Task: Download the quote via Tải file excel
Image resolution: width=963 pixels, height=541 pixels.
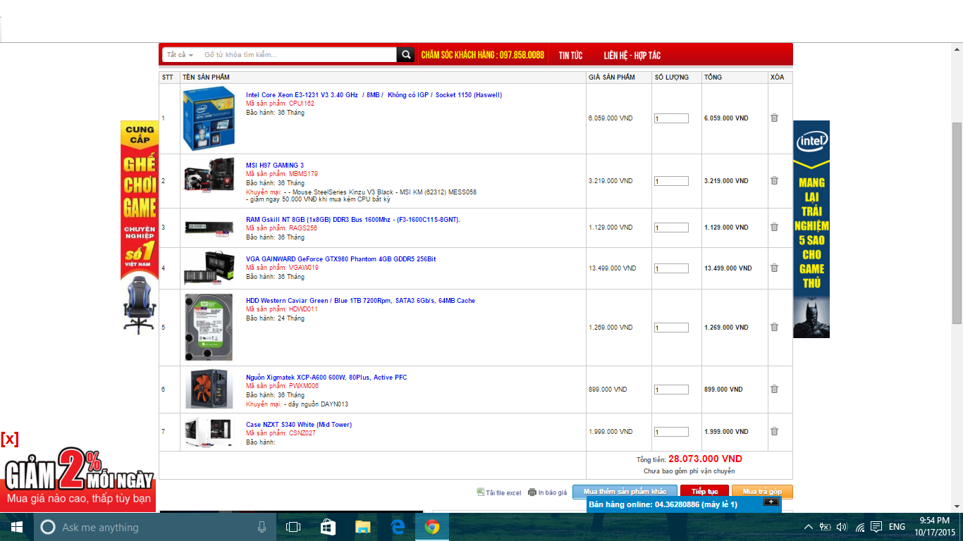Action: [503, 493]
